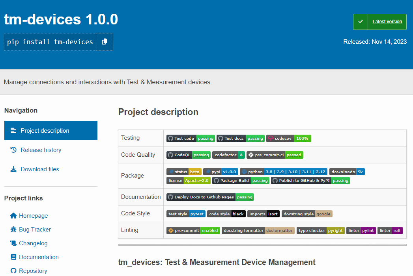Copy the pip install command to clipboard
This screenshot has height=276, width=413.
(x=105, y=42)
